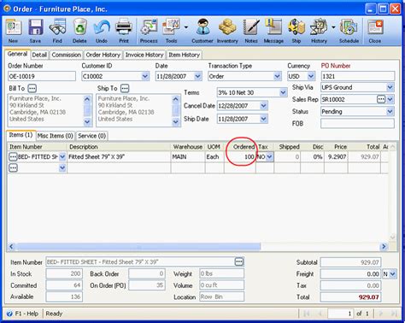Switch to the General tab
This screenshot has width=405, height=323.
coord(18,54)
